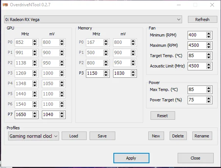Rename the selected profile
Screen dimensions: 221x168
point(202,136)
